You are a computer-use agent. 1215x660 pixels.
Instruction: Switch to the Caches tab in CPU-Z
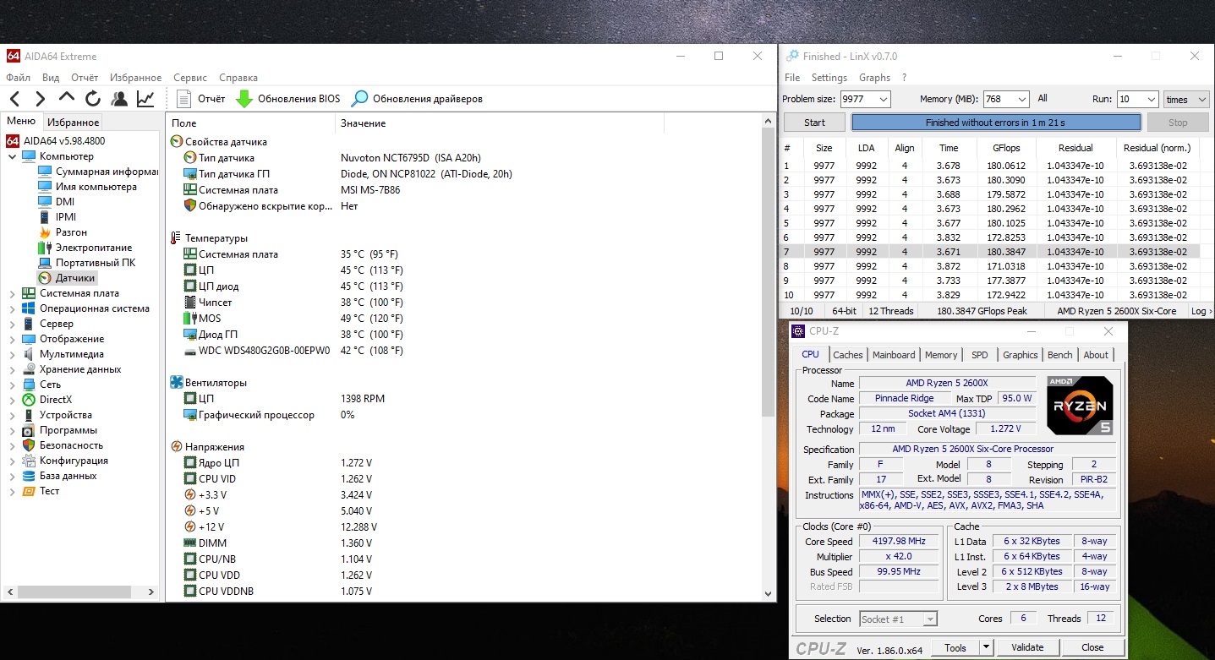tap(847, 355)
